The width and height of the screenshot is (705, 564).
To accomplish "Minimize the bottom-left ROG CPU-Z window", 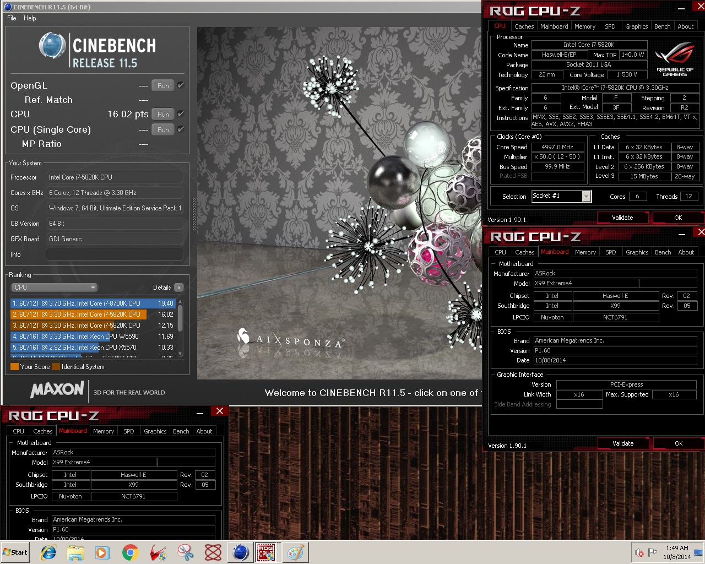I will (200, 412).
